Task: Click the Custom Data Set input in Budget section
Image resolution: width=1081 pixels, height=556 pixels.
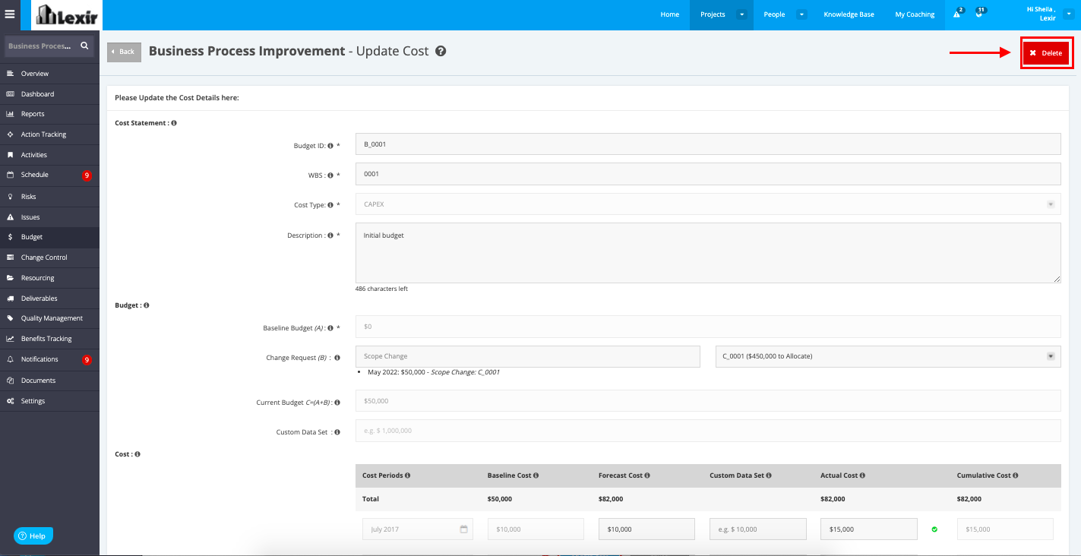Action: point(708,431)
